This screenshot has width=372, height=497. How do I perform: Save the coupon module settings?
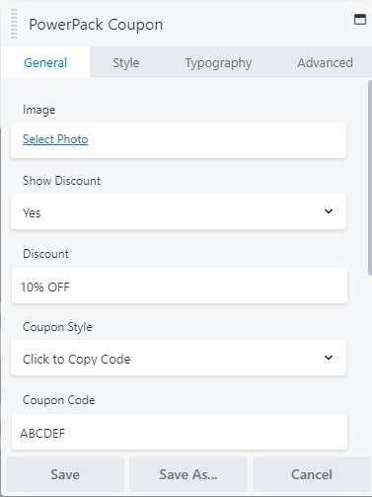coord(65,474)
